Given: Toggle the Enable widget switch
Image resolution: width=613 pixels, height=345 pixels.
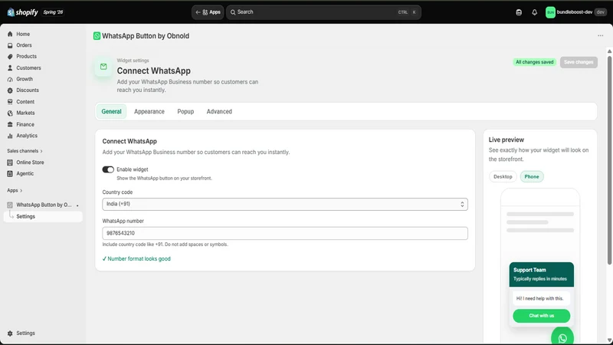Looking at the screenshot, I should tap(108, 169).
